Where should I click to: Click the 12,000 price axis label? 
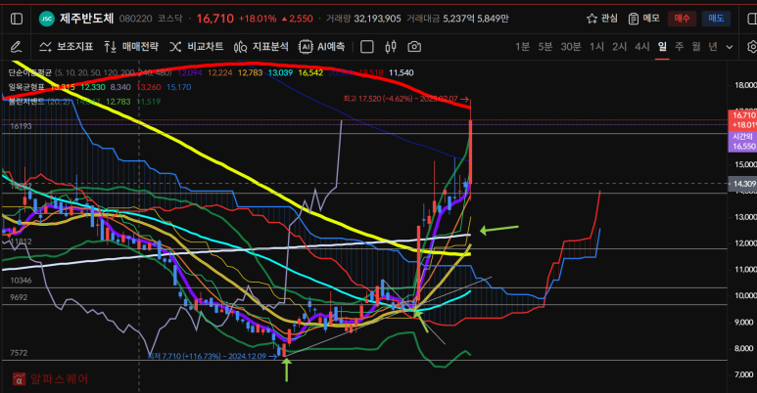(x=745, y=243)
